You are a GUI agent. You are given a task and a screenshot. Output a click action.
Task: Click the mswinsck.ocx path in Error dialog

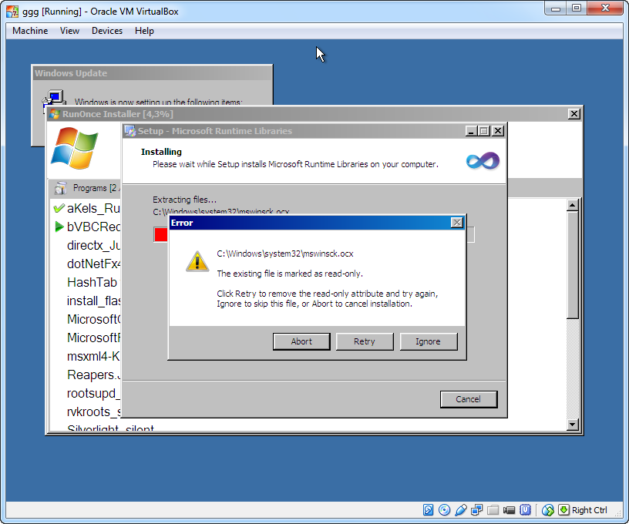pos(284,254)
